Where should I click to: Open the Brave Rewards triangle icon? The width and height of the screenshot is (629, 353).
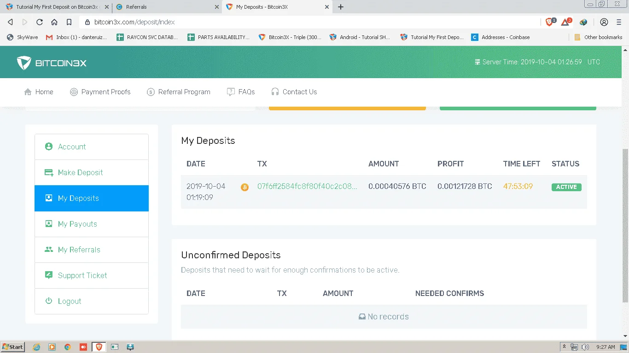pos(565,22)
